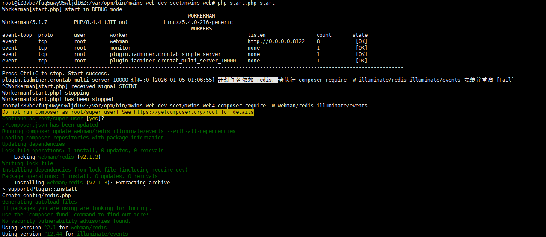Click the 'state' column header
The height and width of the screenshot is (237, 546).
click(360, 35)
